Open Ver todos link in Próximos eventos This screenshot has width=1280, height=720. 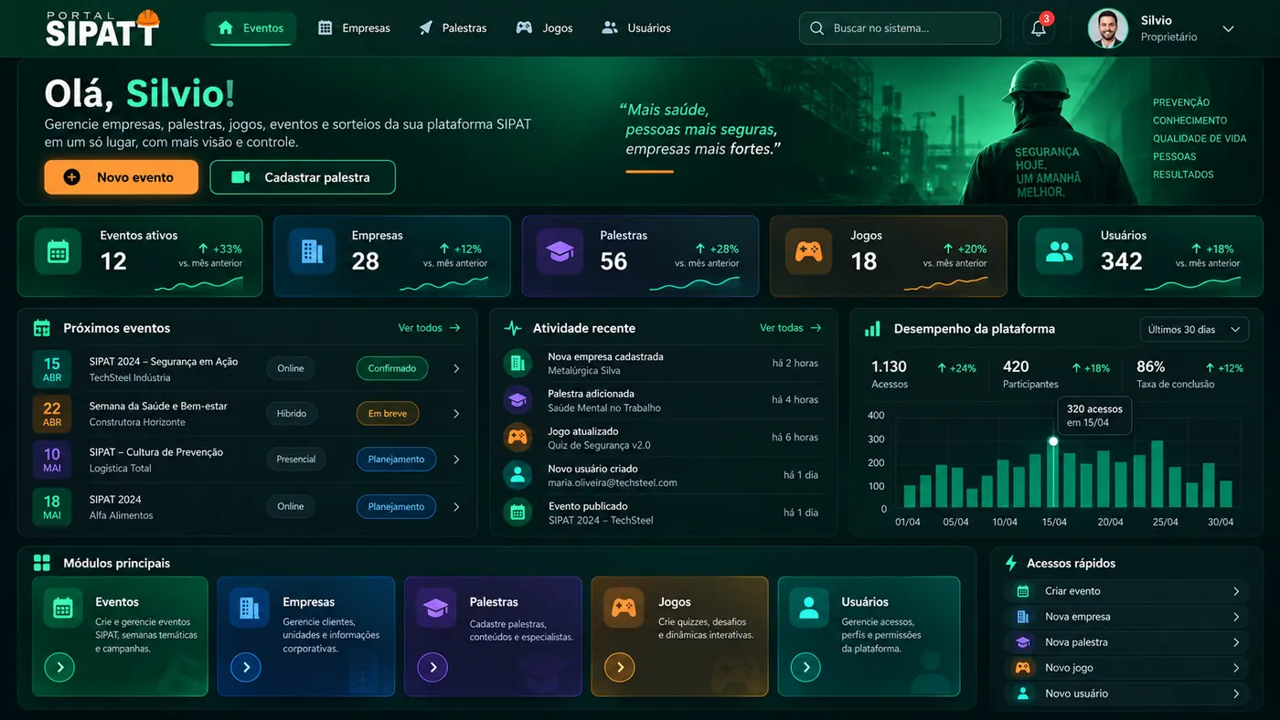click(429, 328)
